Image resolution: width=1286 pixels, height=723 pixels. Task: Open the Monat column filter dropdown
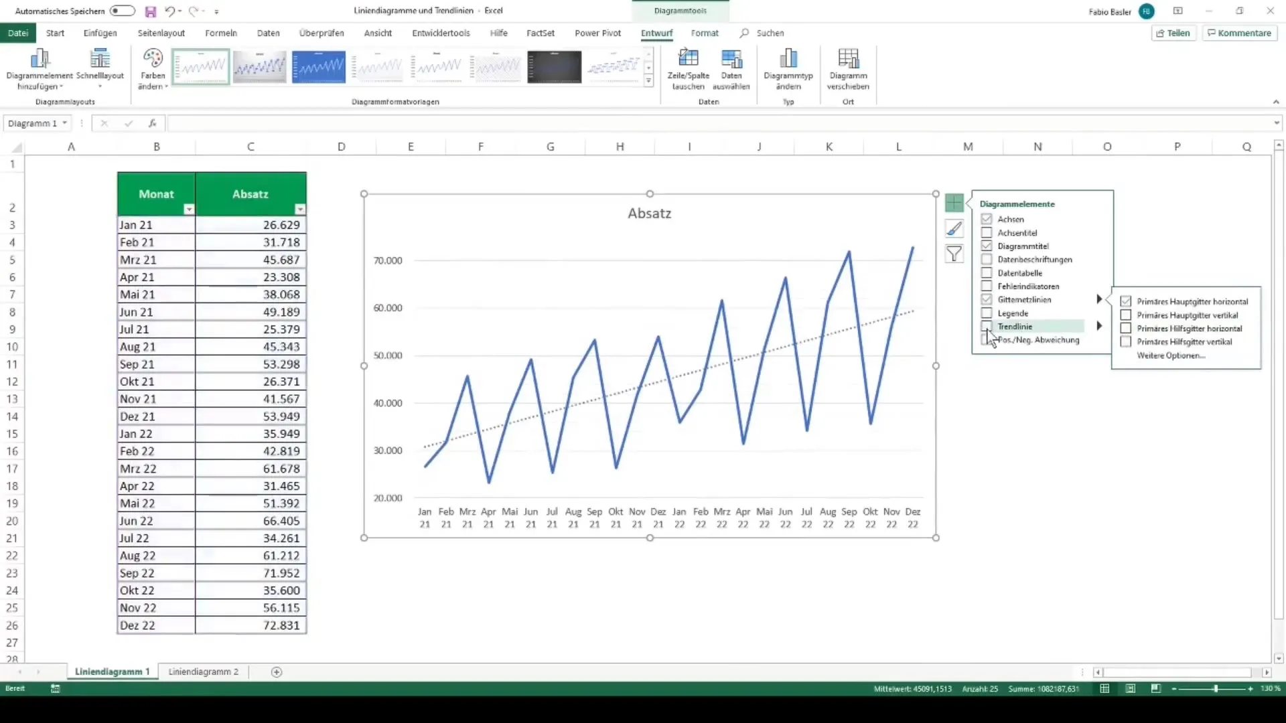pyautogui.click(x=189, y=210)
